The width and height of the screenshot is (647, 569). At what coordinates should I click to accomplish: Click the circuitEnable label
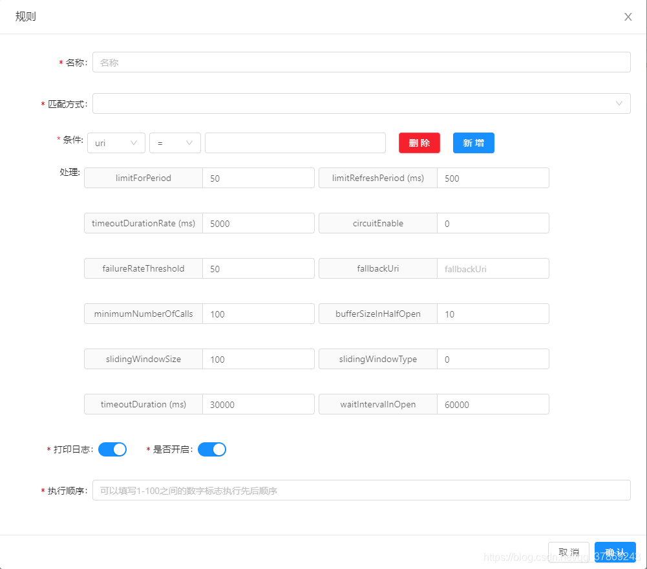click(x=378, y=223)
